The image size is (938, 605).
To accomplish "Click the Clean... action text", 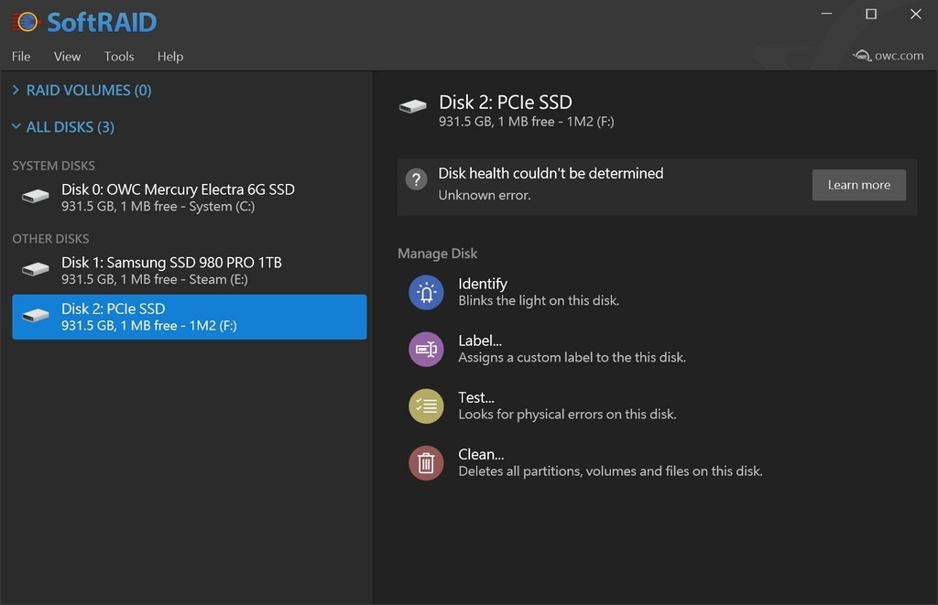I will coord(480,454).
